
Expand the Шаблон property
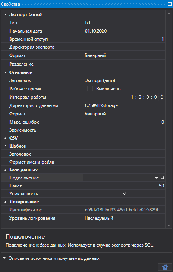click(x=5, y=146)
